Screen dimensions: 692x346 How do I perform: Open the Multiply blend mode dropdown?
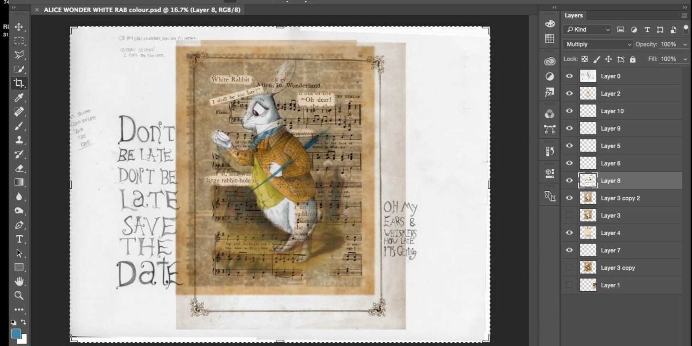point(598,44)
